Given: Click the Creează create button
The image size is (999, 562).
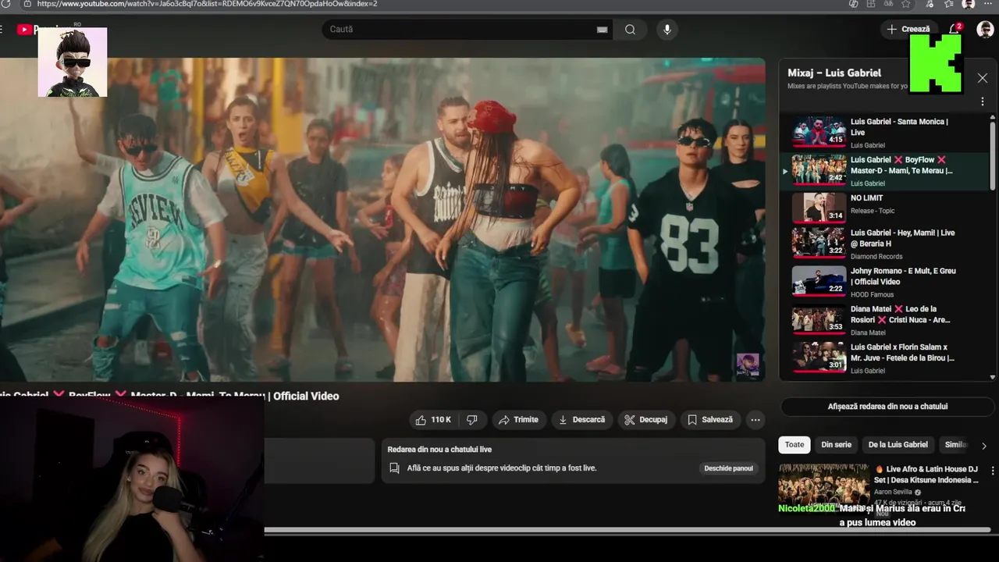Looking at the screenshot, I should pos(908,29).
